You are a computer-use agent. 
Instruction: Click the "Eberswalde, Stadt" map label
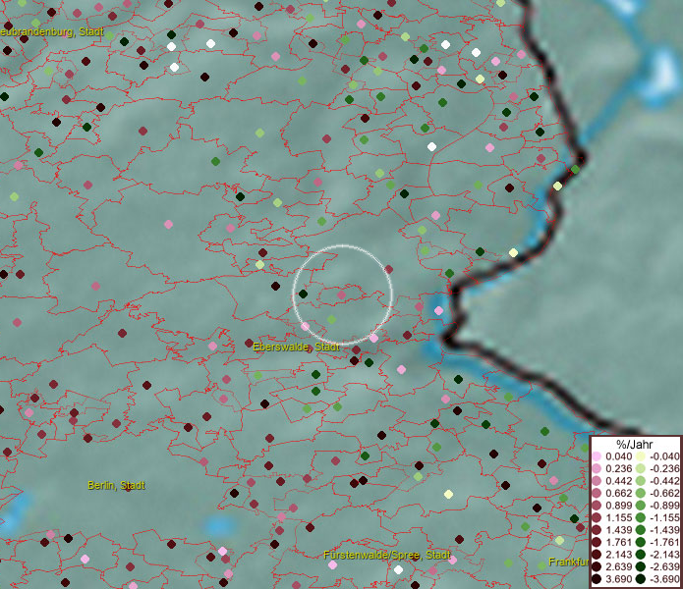(x=296, y=347)
